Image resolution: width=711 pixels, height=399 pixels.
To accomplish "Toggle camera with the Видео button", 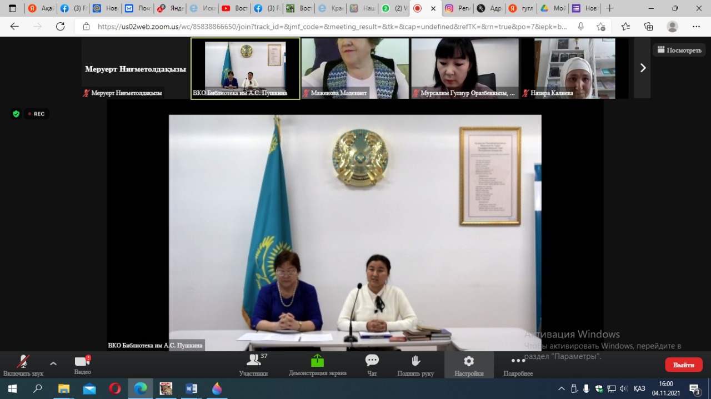I will click(x=82, y=365).
